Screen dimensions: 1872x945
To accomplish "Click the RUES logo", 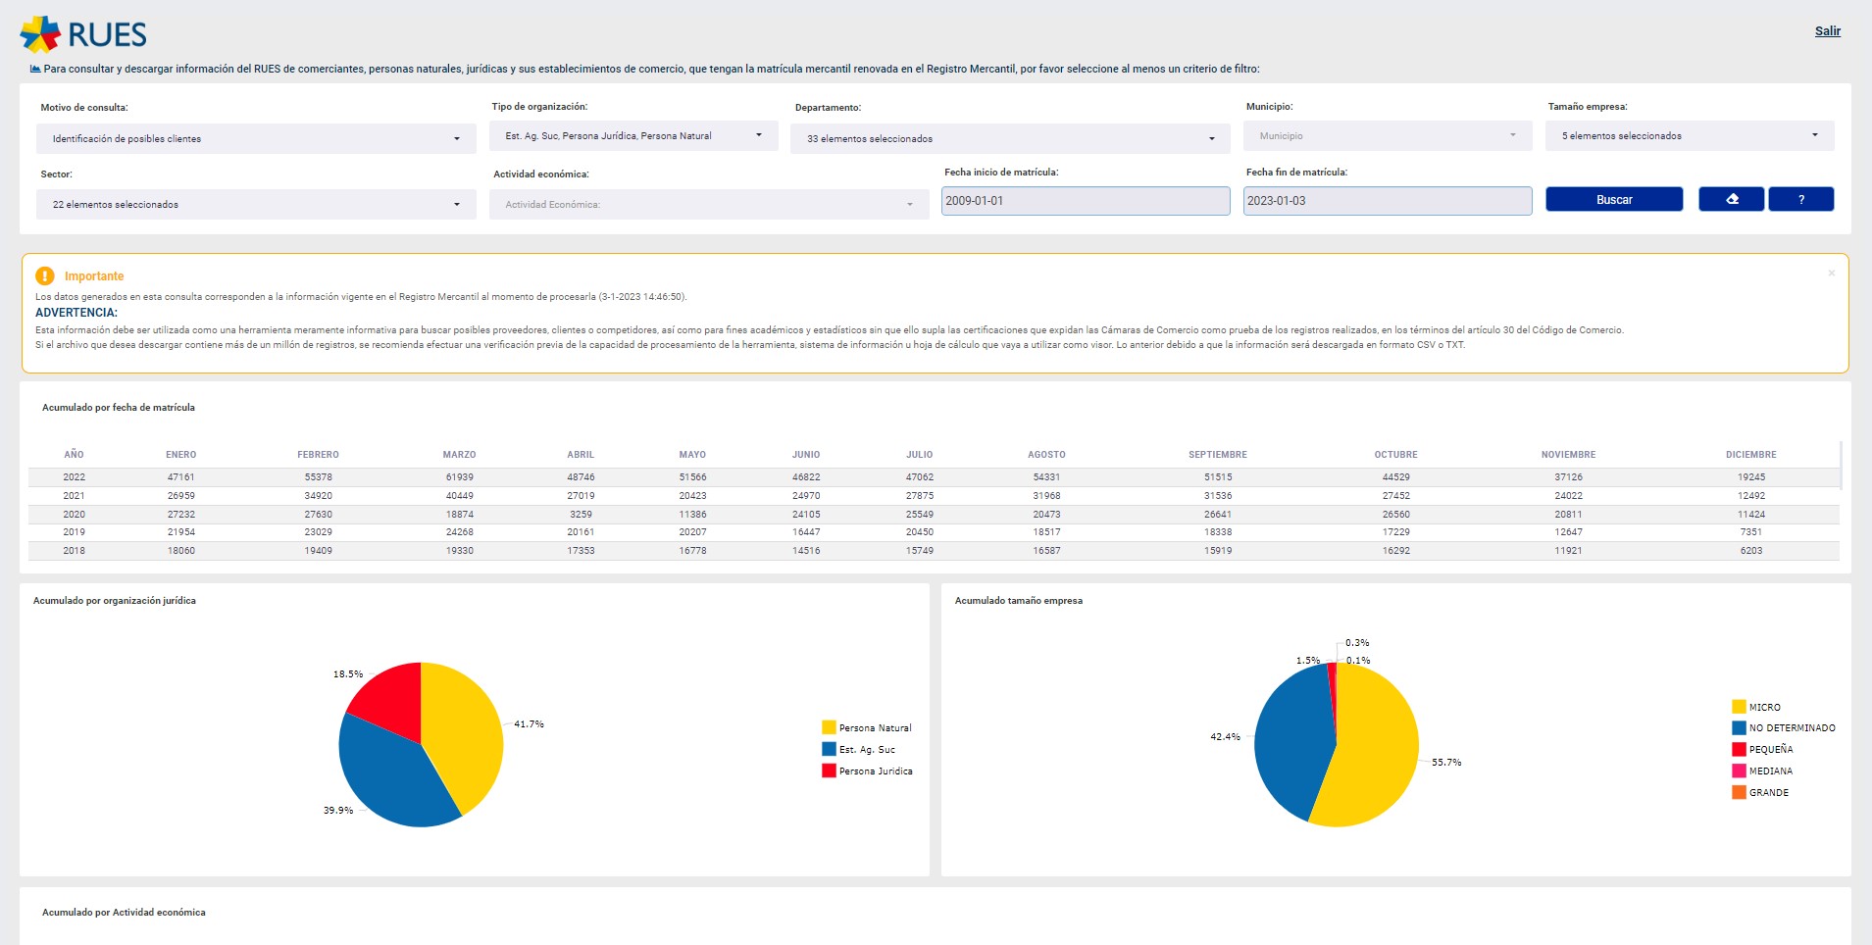I will click(83, 34).
